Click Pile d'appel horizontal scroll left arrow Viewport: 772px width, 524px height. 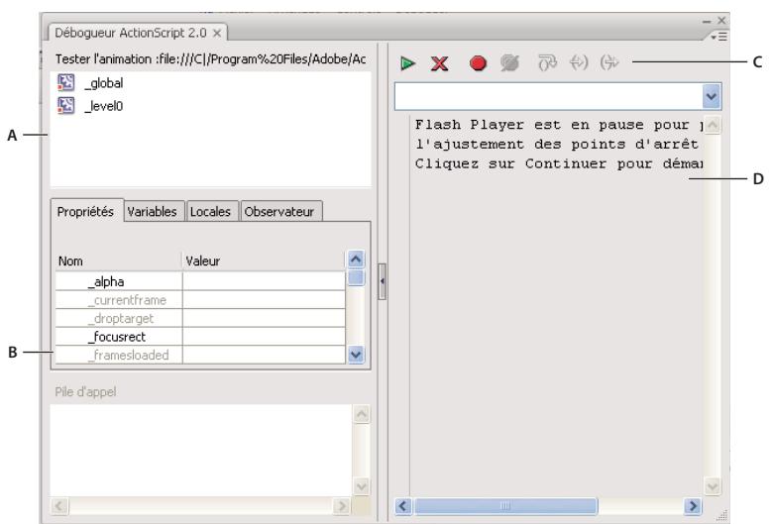[60, 506]
